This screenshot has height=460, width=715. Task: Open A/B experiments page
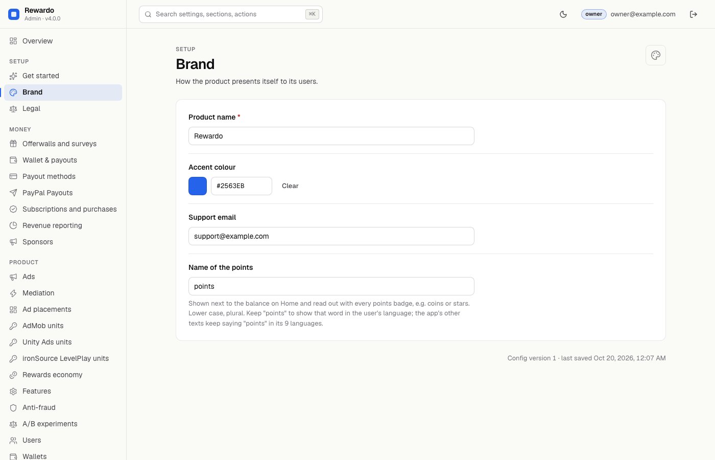click(x=63, y=424)
